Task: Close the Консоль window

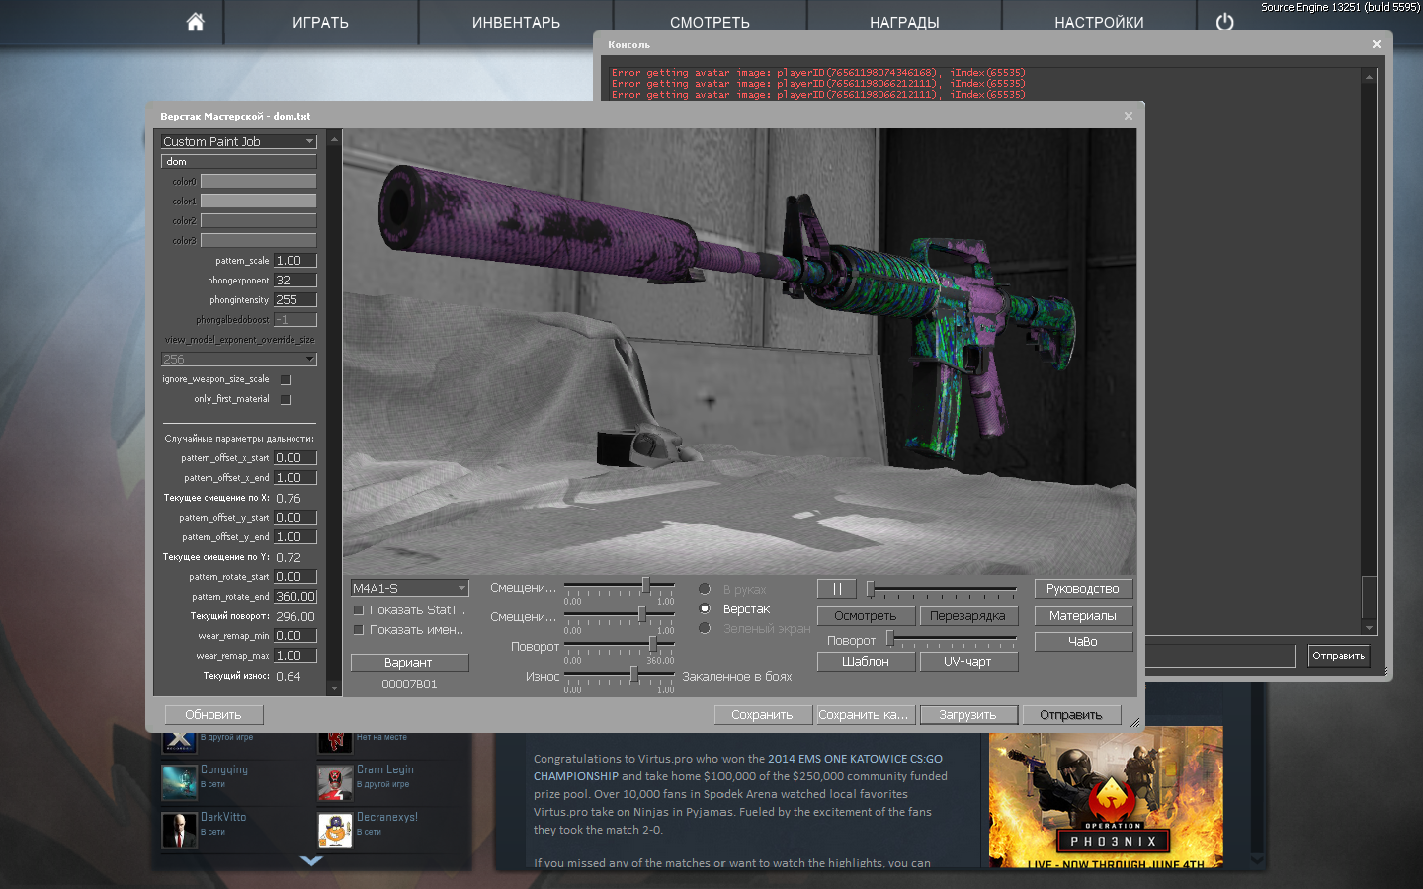Action: tap(1376, 44)
